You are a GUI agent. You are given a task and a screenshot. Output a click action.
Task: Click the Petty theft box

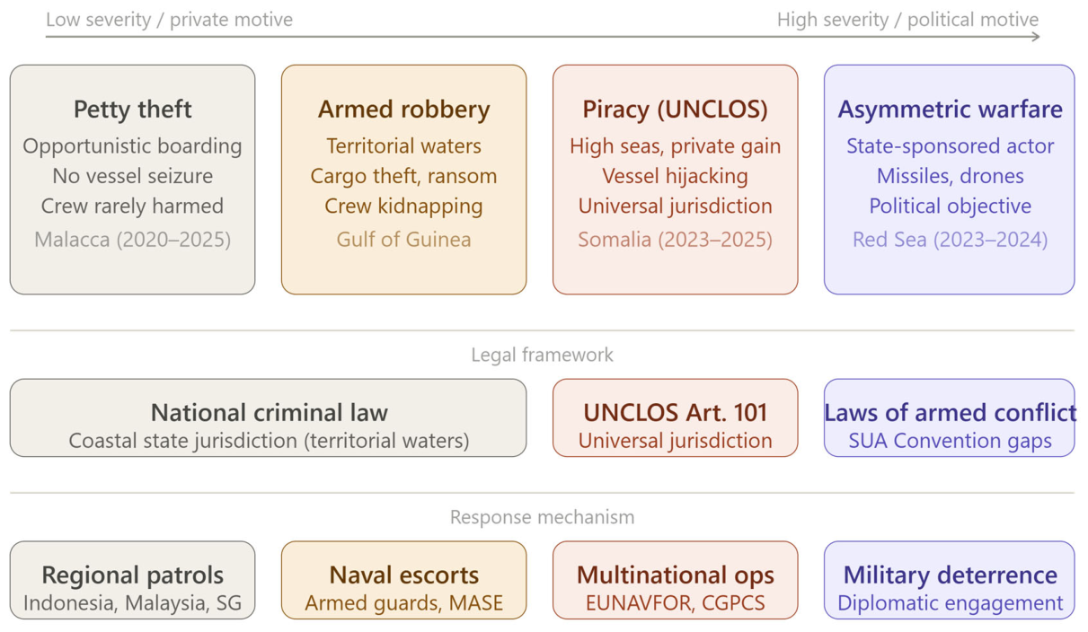(x=132, y=180)
